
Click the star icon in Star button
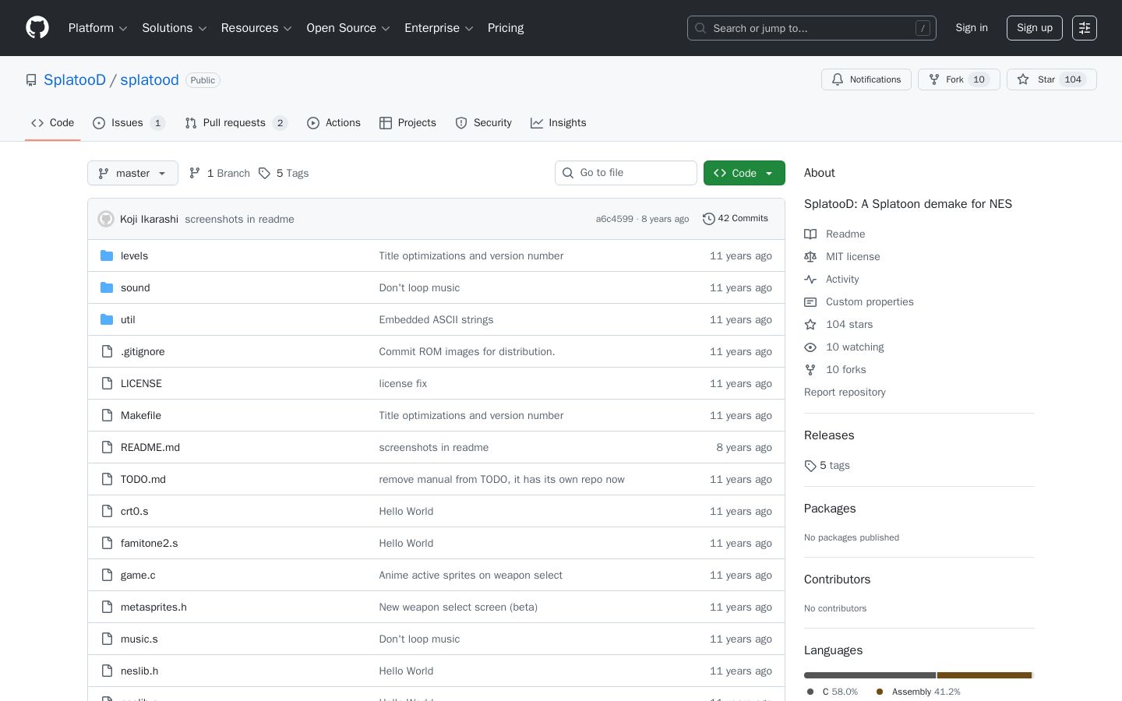[x=1023, y=79]
